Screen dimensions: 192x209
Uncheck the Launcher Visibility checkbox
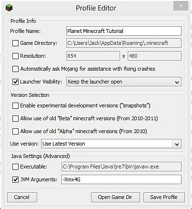click(x=15, y=82)
